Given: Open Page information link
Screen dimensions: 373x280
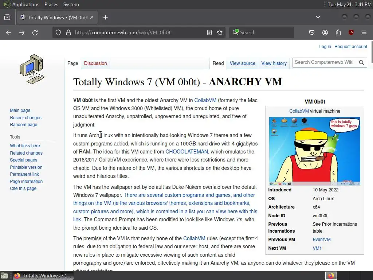Looking at the screenshot, I should [26, 182].
